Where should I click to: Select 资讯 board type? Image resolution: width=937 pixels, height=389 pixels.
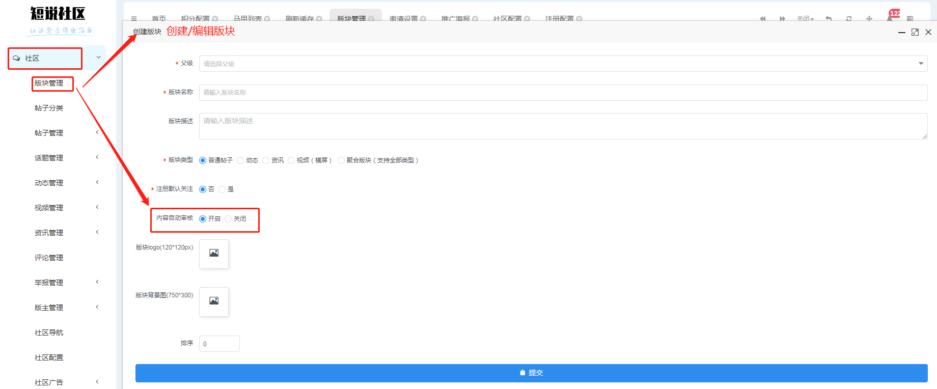pyautogui.click(x=266, y=160)
